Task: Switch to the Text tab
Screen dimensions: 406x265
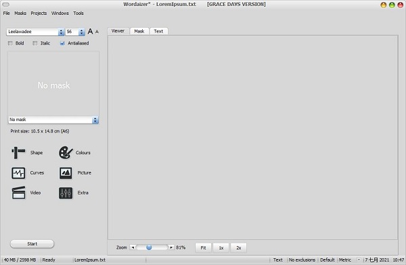Action: pos(158,31)
